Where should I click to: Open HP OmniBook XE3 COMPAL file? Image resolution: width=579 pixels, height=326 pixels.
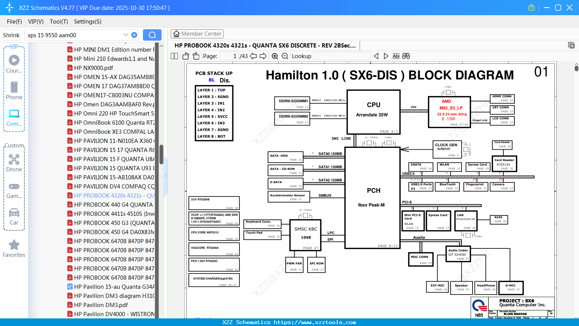[x=111, y=131]
